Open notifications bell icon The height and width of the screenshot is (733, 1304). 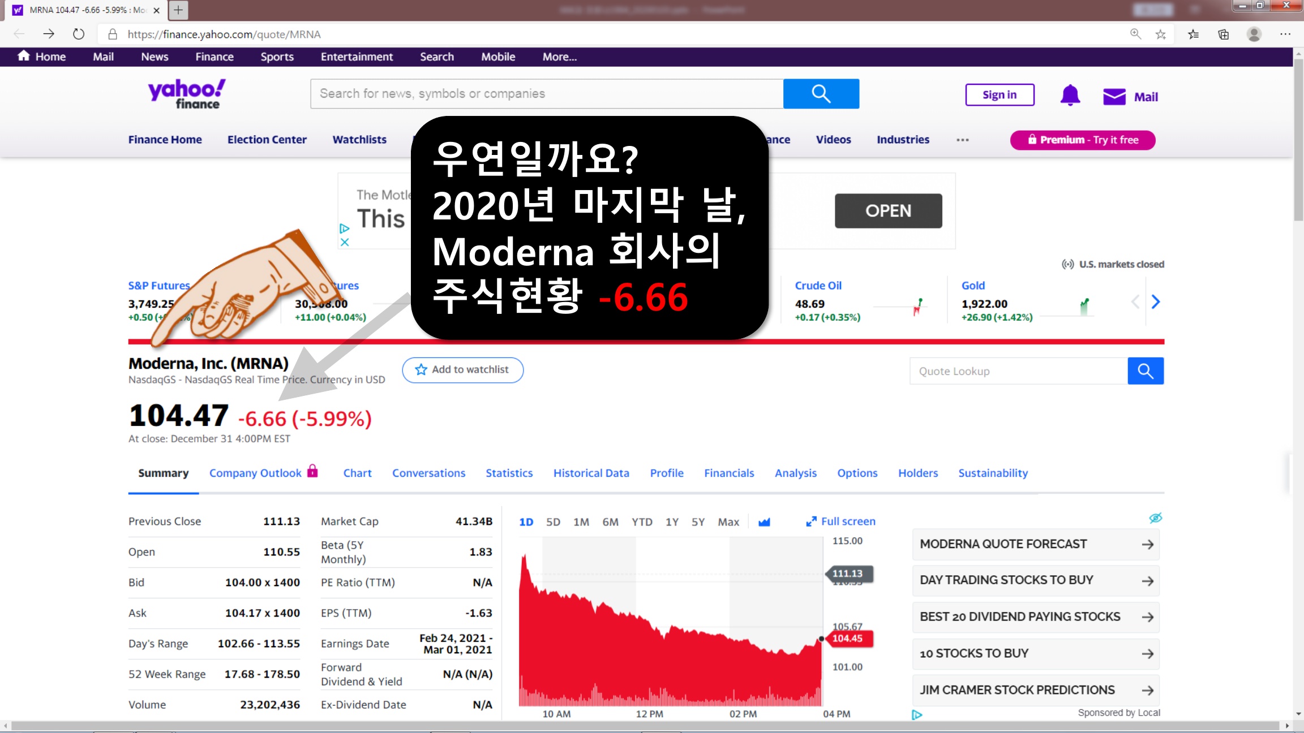click(1070, 96)
